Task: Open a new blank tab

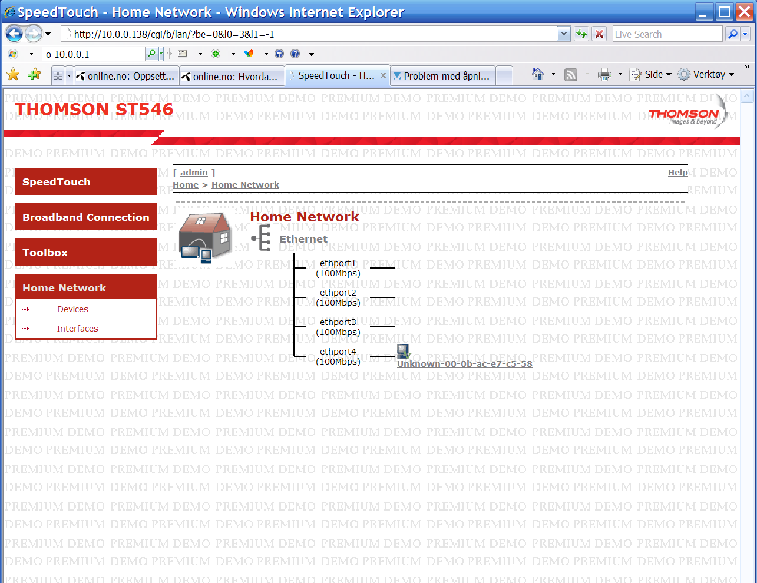Action: [504, 76]
